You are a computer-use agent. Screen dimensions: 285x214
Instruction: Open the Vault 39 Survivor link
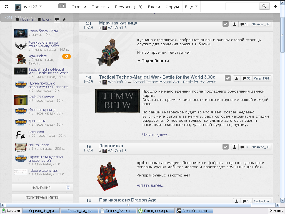point(41,97)
